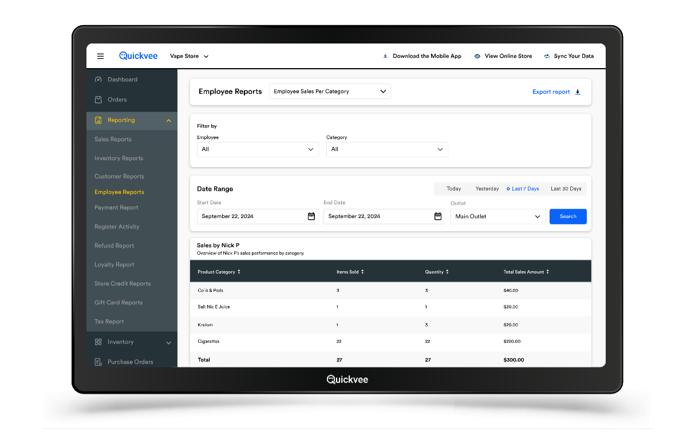The image size is (695, 433).
Task: Open Refund Report
Action: coord(114,245)
